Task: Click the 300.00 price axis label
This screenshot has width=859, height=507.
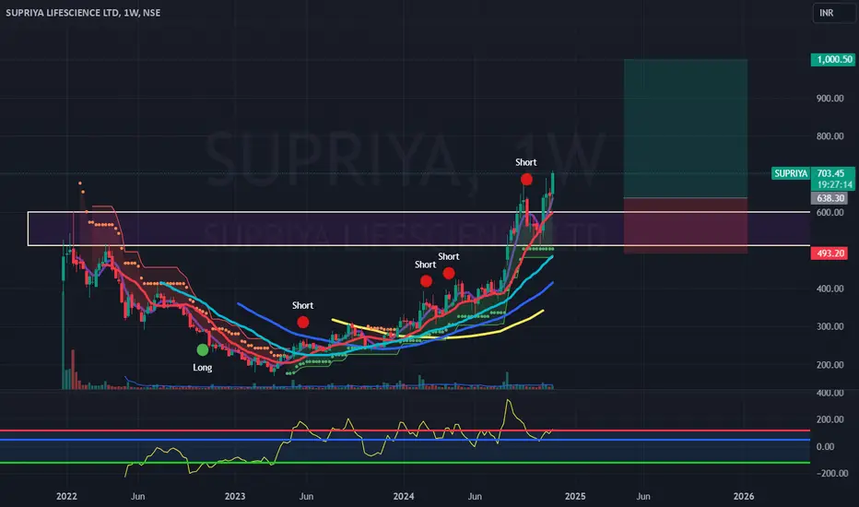Action: [830, 326]
